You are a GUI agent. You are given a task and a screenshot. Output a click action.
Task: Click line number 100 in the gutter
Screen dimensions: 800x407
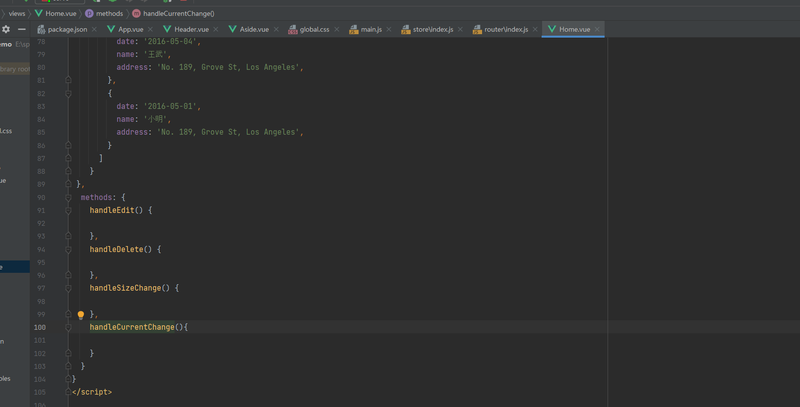pos(40,327)
